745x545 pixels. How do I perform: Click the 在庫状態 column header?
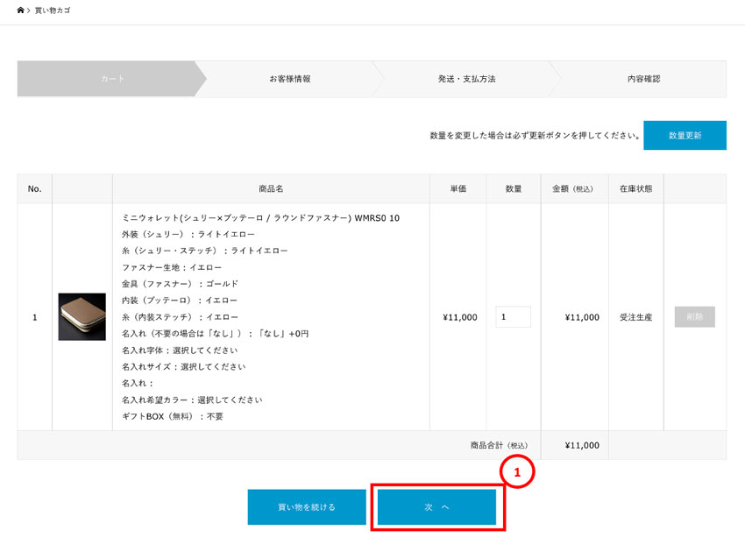tap(635, 188)
